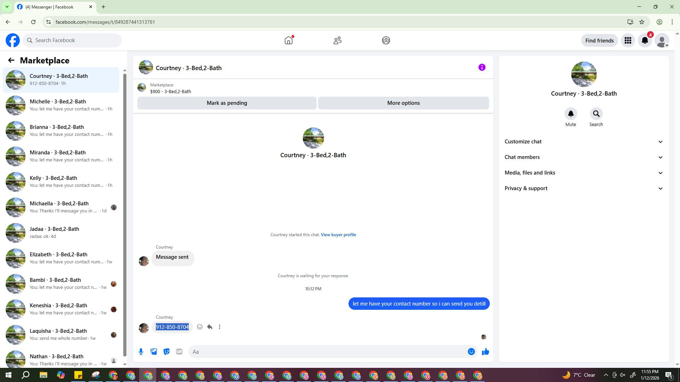Screen dimensions: 680x382
Task: Open the Notifications bell icon
Action: pos(645,40)
